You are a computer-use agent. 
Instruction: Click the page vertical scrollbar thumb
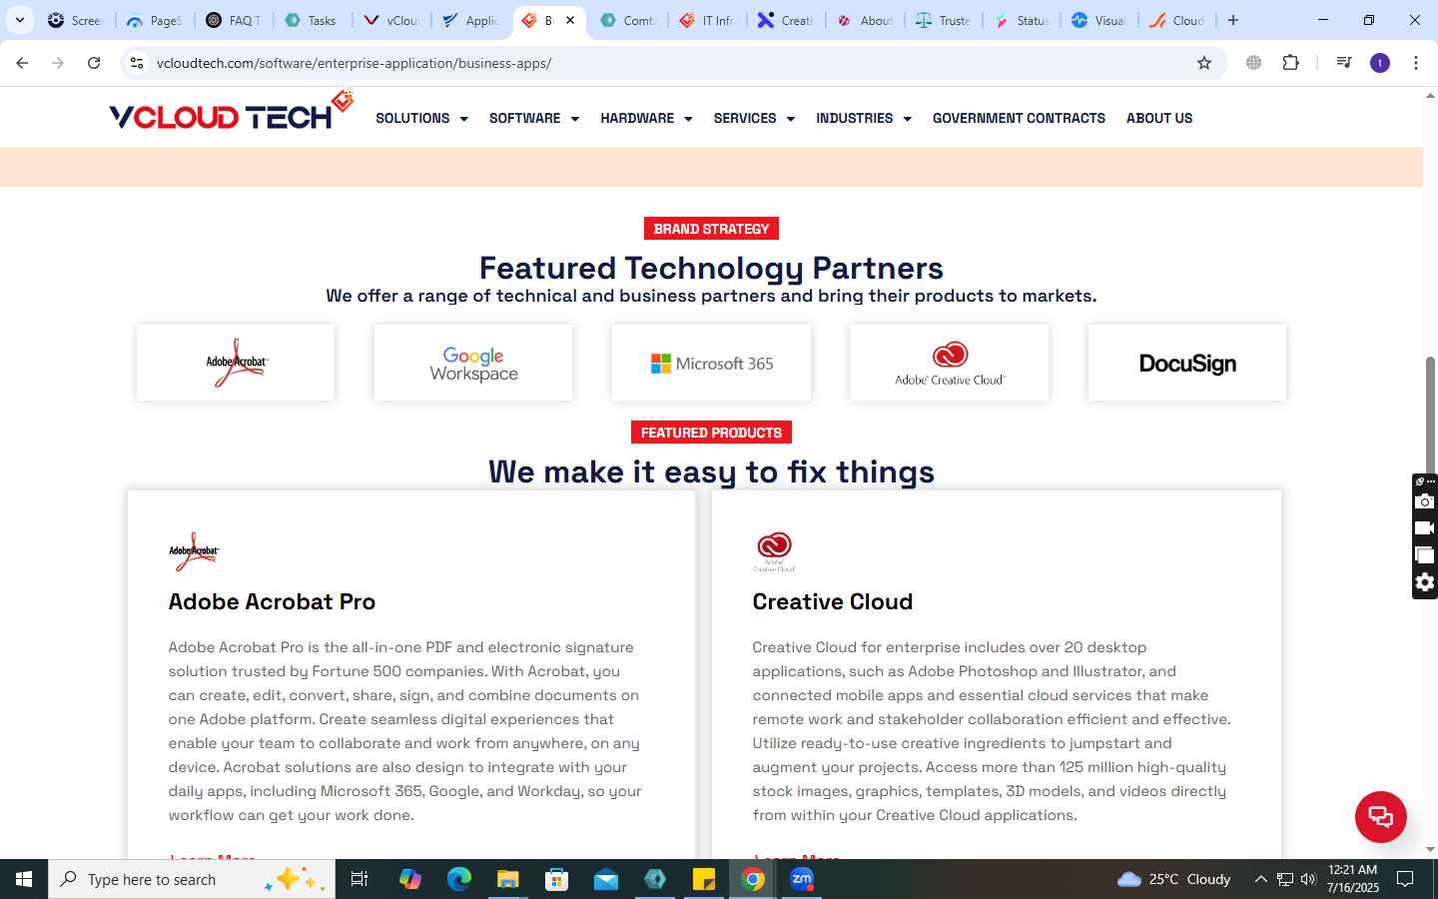click(1430, 415)
